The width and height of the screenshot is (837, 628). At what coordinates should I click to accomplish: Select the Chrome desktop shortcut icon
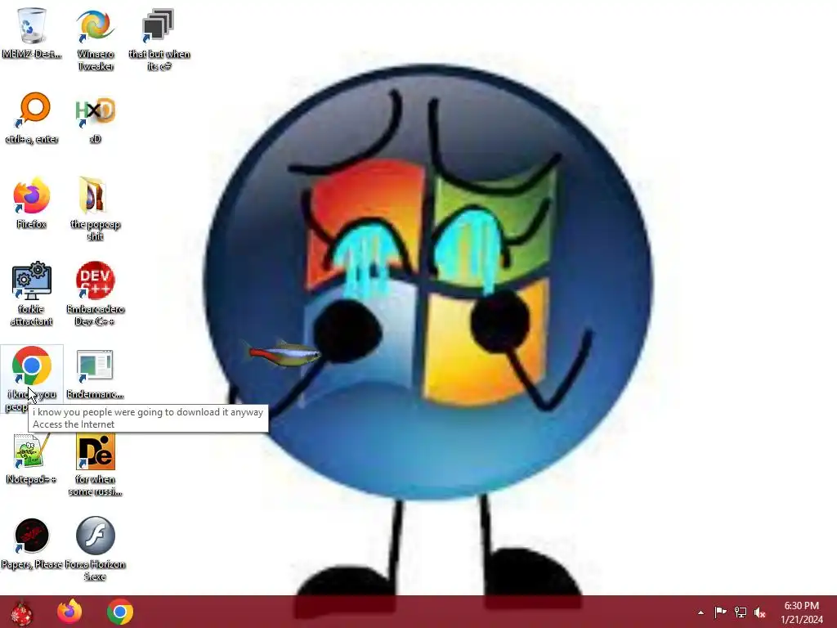coord(32,366)
